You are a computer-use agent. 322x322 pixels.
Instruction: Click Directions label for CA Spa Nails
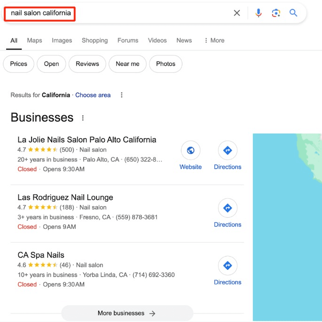tap(228, 282)
